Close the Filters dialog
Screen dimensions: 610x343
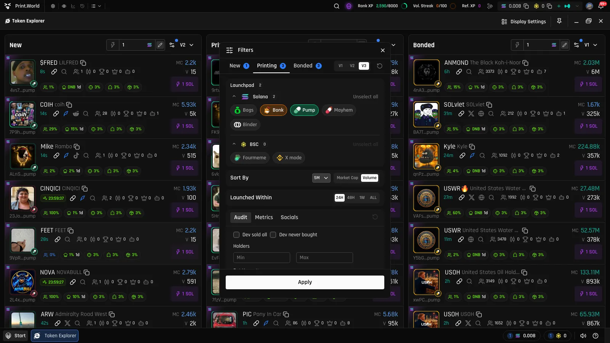[x=383, y=50]
